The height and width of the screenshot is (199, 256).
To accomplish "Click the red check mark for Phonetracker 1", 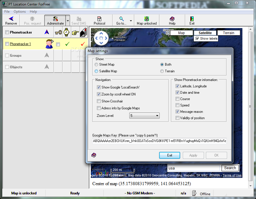I will click(x=83, y=44).
